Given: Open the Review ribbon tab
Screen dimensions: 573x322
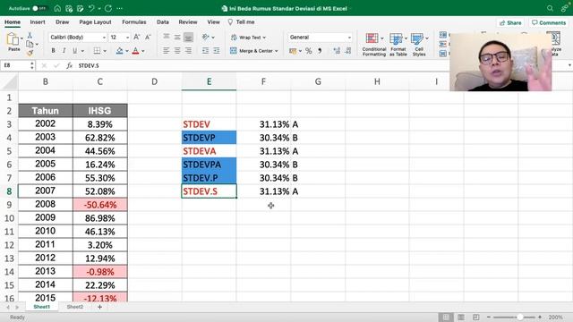Looking at the screenshot, I should click(188, 21).
